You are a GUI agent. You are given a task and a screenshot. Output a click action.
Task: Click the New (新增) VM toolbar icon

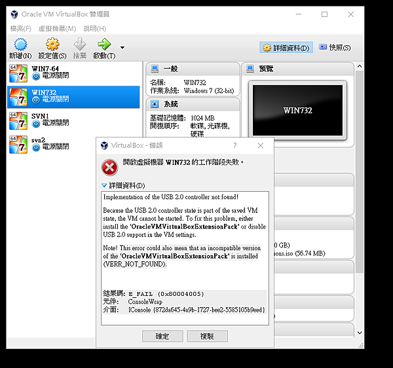point(20,45)
